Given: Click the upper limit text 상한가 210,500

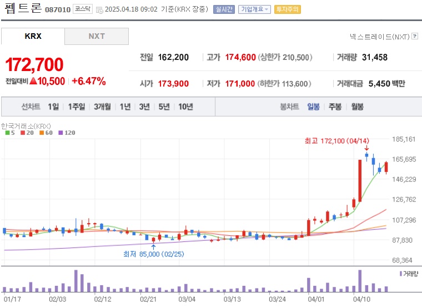Looking at the screenshot, I should pos(285,57).
